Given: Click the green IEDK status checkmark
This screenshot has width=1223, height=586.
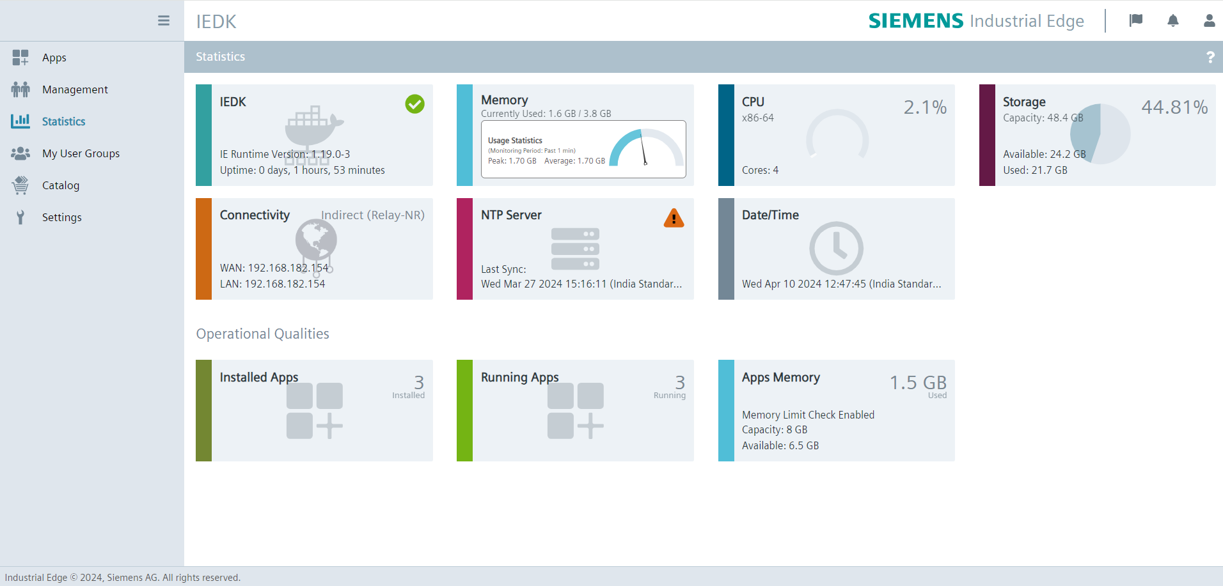Looking at the screenshot, I should coord(414,104).
